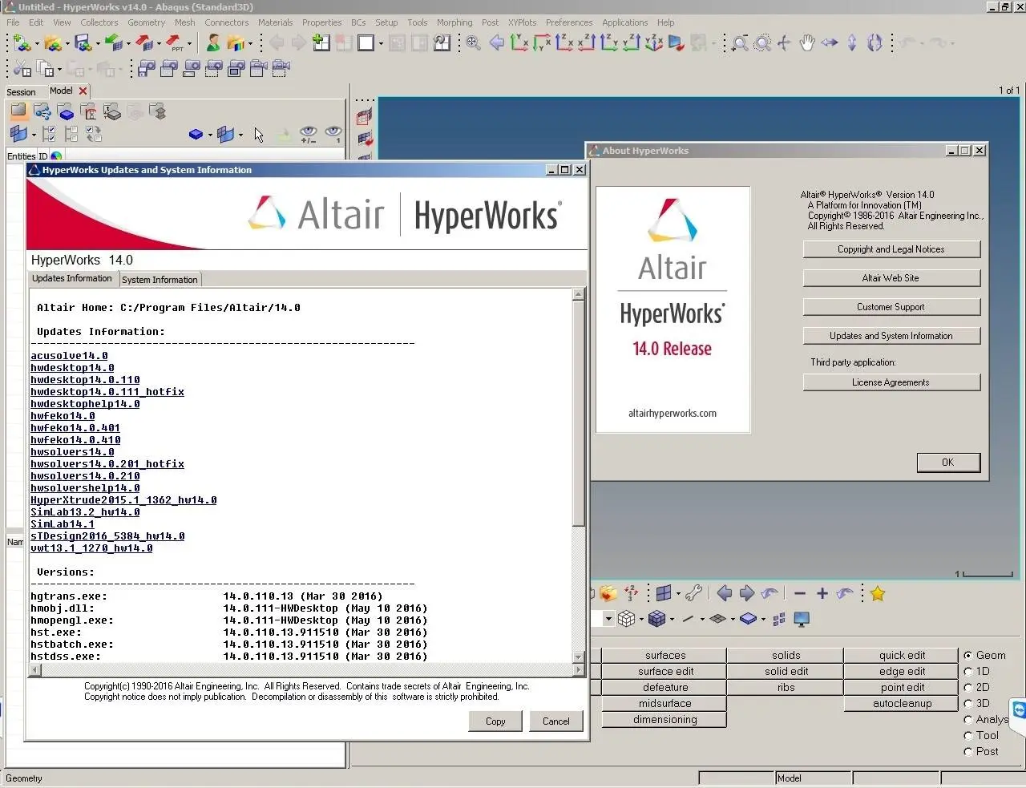Image resolution: width=1026 pixels, height=788 pixels.
Task: Click the Entities ID color wheel icon
Action: (56, 156)
